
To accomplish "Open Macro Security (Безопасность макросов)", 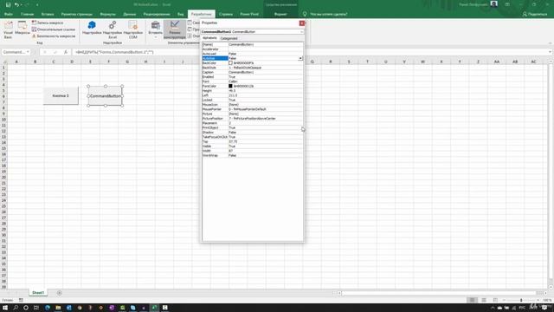I will click(x=54, y=36).
